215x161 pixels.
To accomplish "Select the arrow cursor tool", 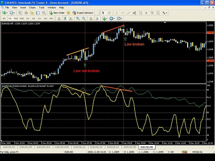I will pos(103,13).
